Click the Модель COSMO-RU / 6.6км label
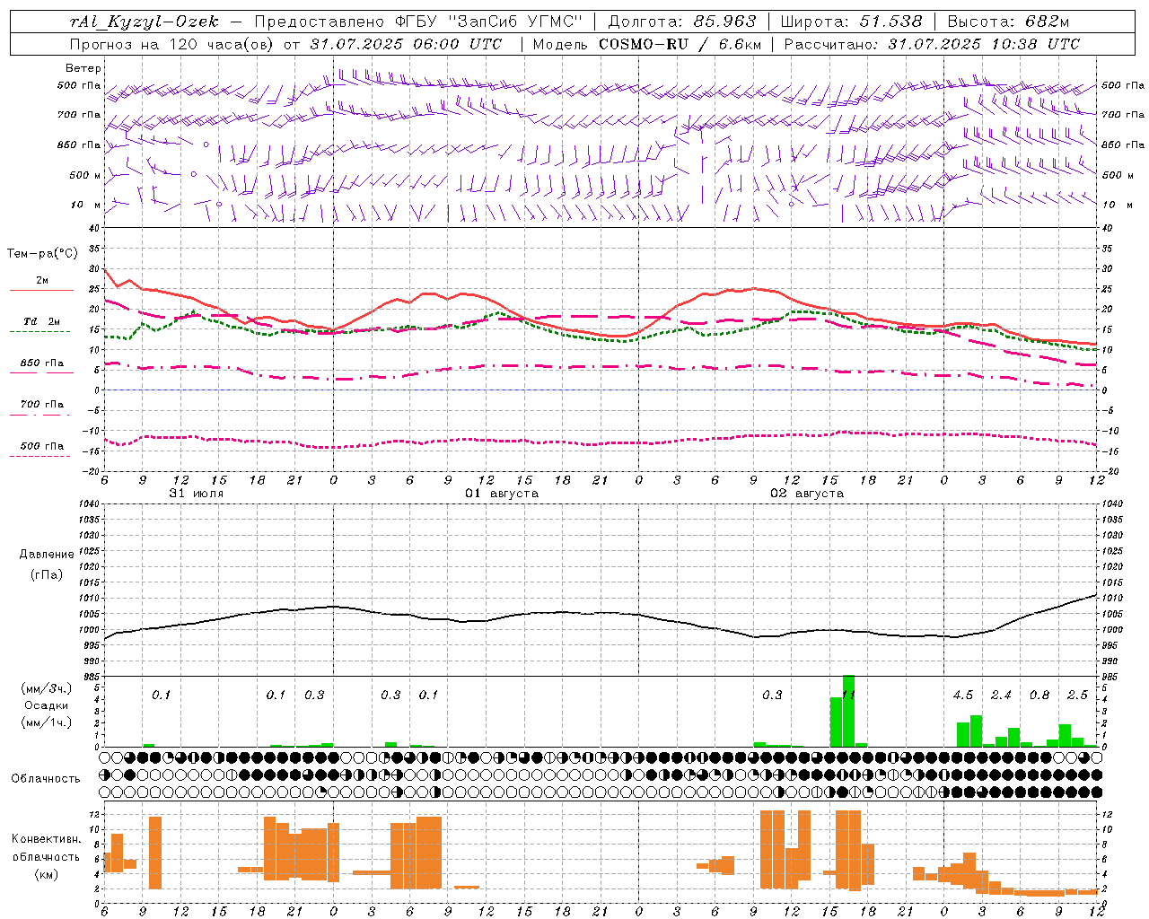 pos(647,44)
